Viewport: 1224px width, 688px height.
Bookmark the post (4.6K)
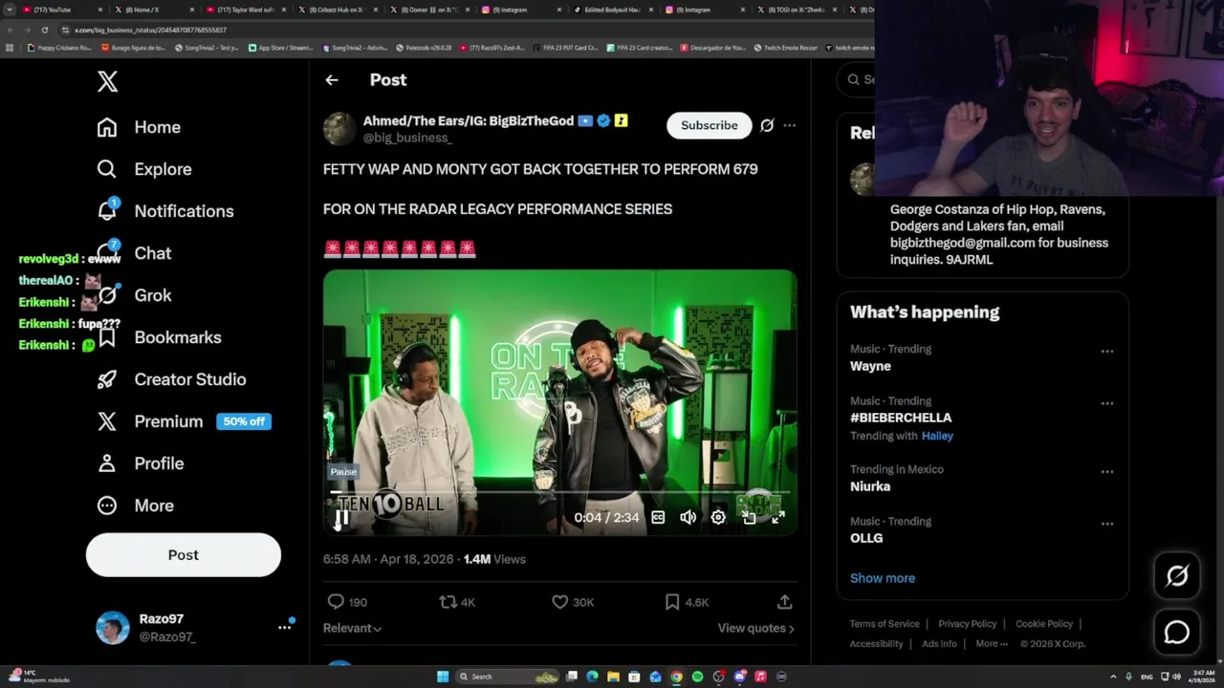point(687,602)
